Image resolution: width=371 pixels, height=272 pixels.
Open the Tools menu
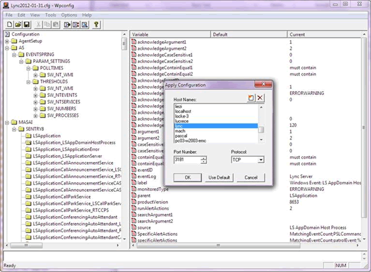coord(50,15)
